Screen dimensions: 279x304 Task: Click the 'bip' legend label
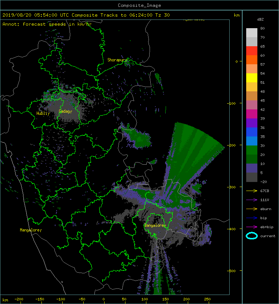[x=263, y=218]
